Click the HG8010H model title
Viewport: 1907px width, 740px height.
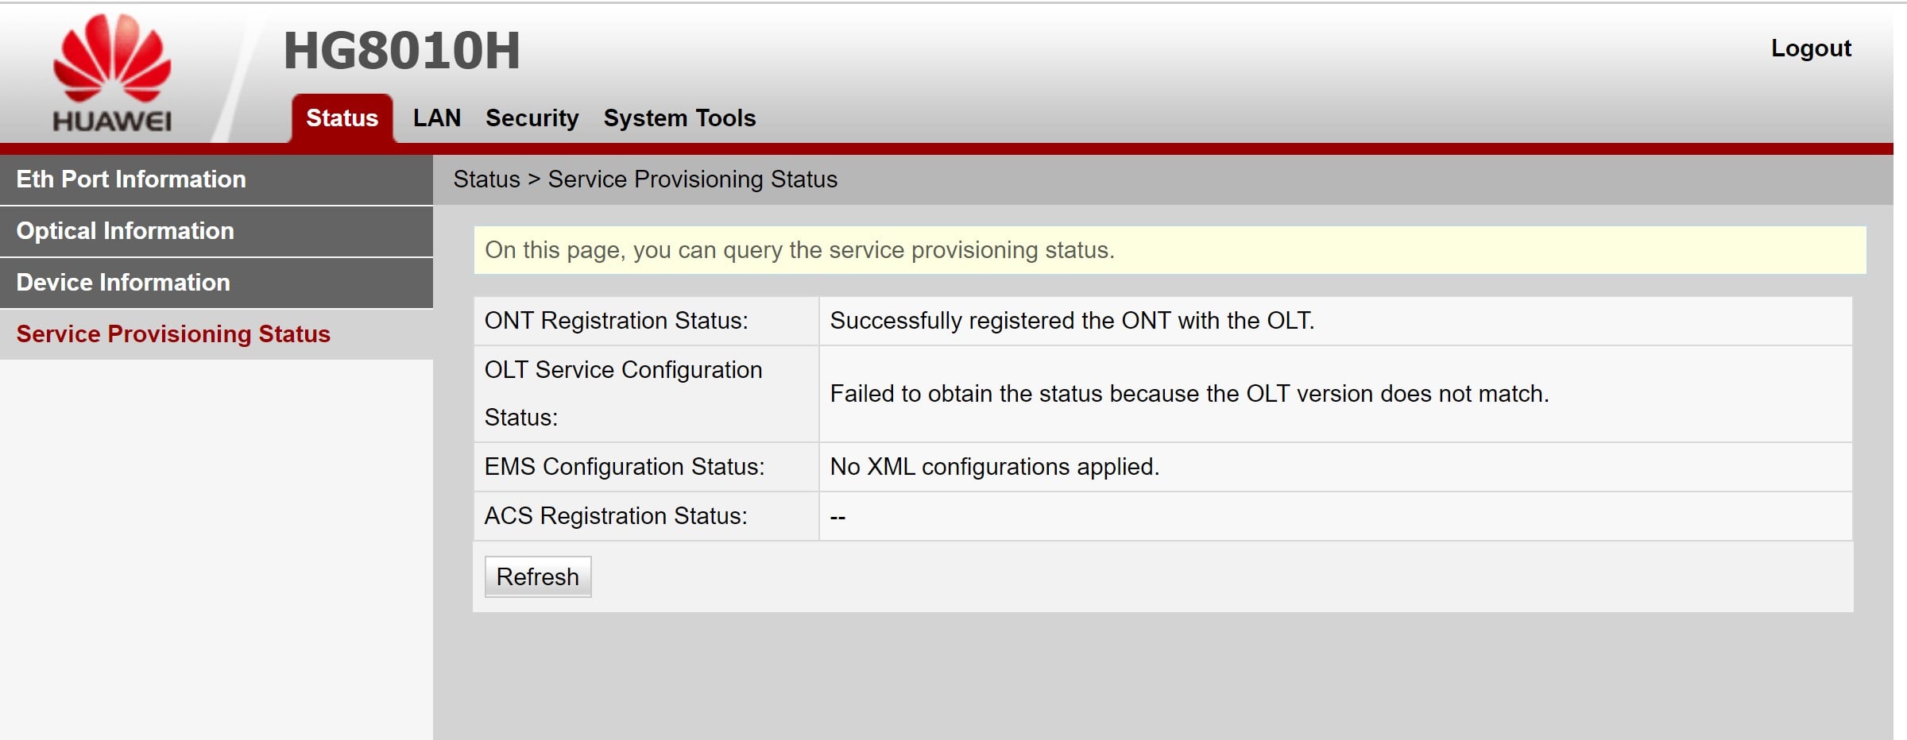pyautogui.click(x=402, y=51)
